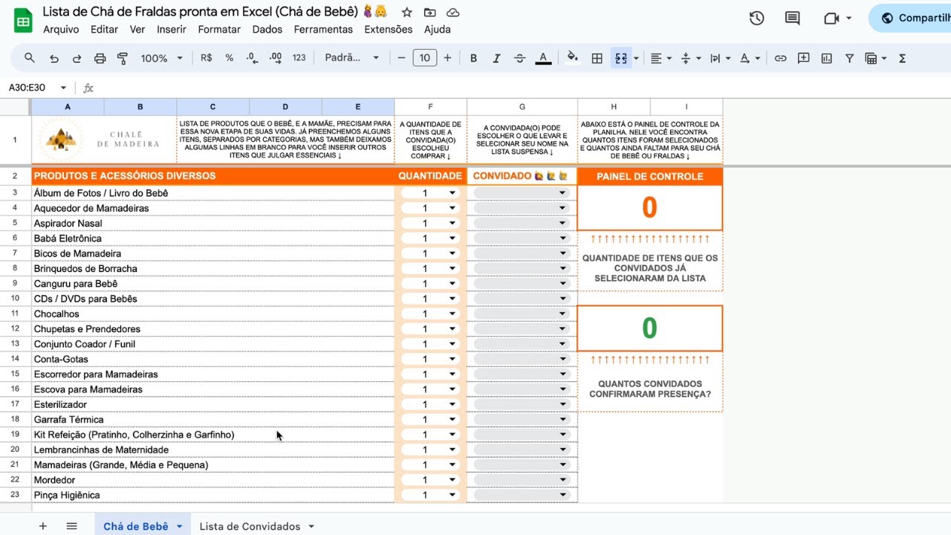Viewport: 951px width, 535px height.
Task: Undo the last action
Action: pyautogui.click(x=53, y=58)
